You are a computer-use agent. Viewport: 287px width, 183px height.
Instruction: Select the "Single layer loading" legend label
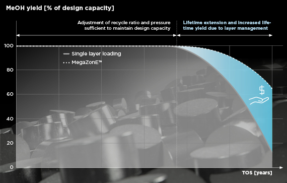pos(96,53)
